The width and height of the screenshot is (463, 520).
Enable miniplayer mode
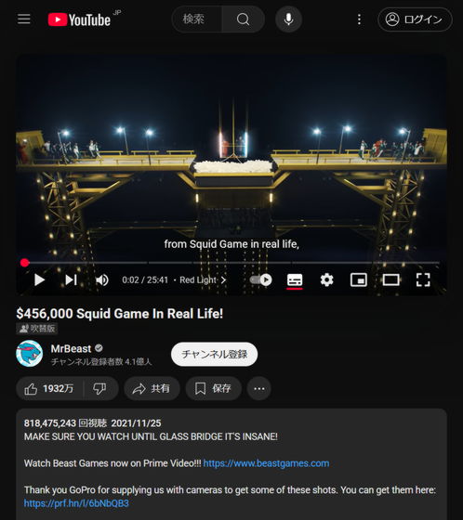[x=359, y=279]
